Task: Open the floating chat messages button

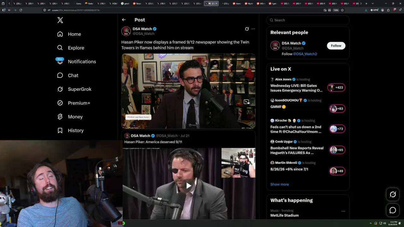Action: click(393, 210)
